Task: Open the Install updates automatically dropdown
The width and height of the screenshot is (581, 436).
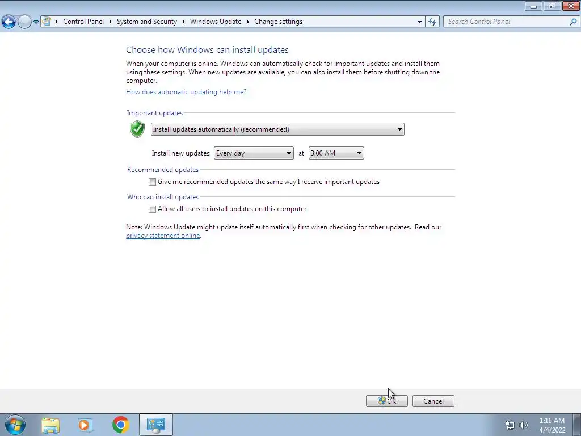Action: point(277,129)
